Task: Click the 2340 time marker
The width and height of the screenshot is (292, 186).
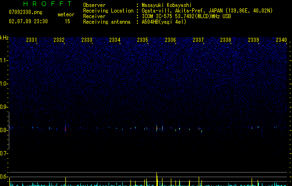Action: click(x=281, y=40)
